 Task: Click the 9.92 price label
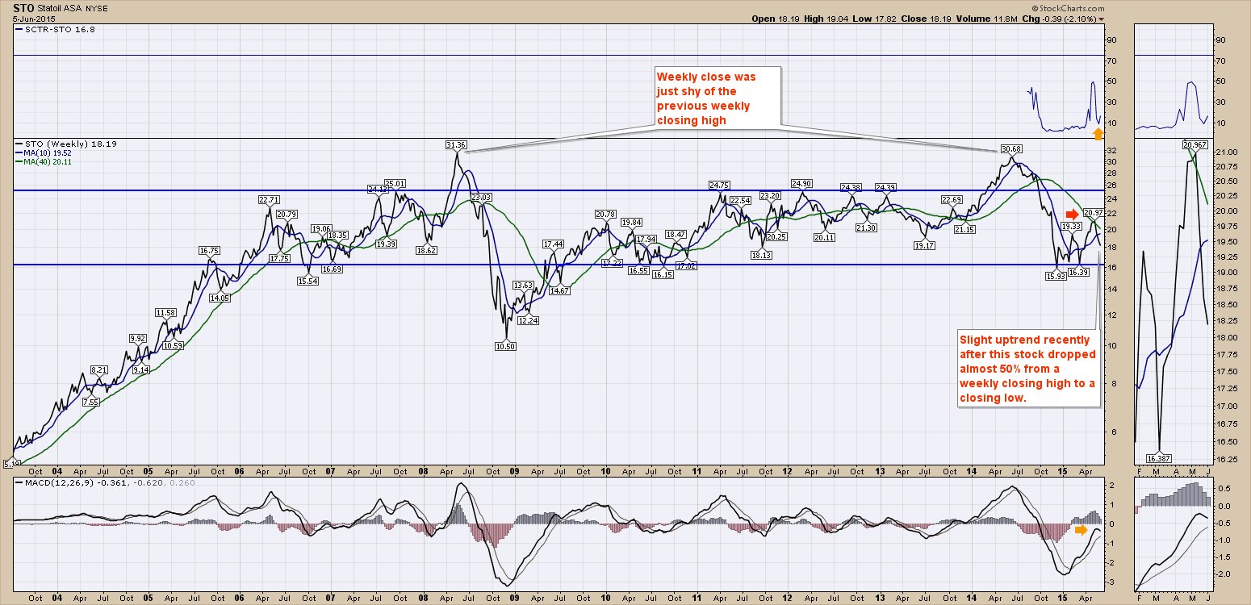click(x=137, y=339)
